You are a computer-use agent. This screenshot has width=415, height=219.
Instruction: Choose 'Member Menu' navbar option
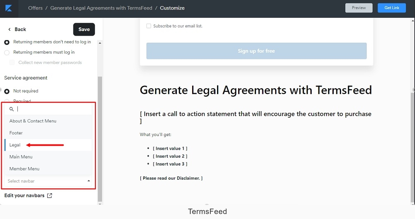point(48,169)
